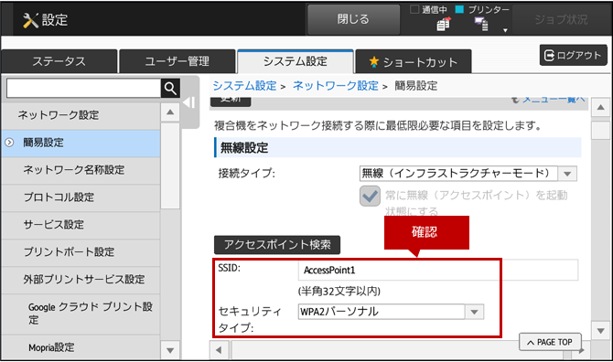Click sidebar scrollbar up arrow
613x362 pixels.
pyautogui.click(x=170, y=112)
